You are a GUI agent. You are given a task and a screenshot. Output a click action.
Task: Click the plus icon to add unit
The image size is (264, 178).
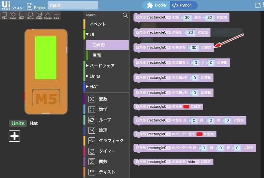15,136
